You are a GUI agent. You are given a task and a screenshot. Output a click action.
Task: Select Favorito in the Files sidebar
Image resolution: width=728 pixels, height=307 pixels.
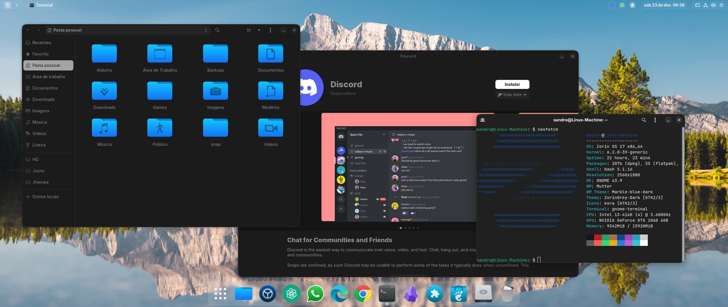click(48, 54)
